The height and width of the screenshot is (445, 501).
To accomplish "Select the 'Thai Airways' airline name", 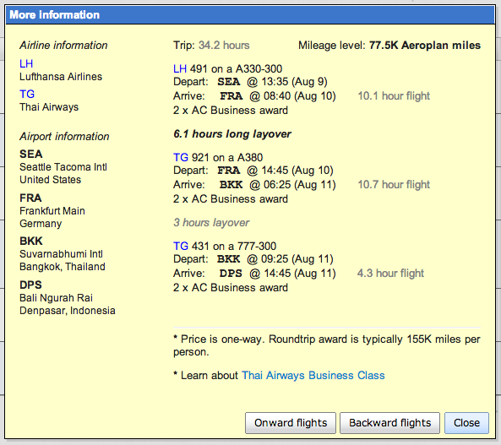I will pos(49,107).
